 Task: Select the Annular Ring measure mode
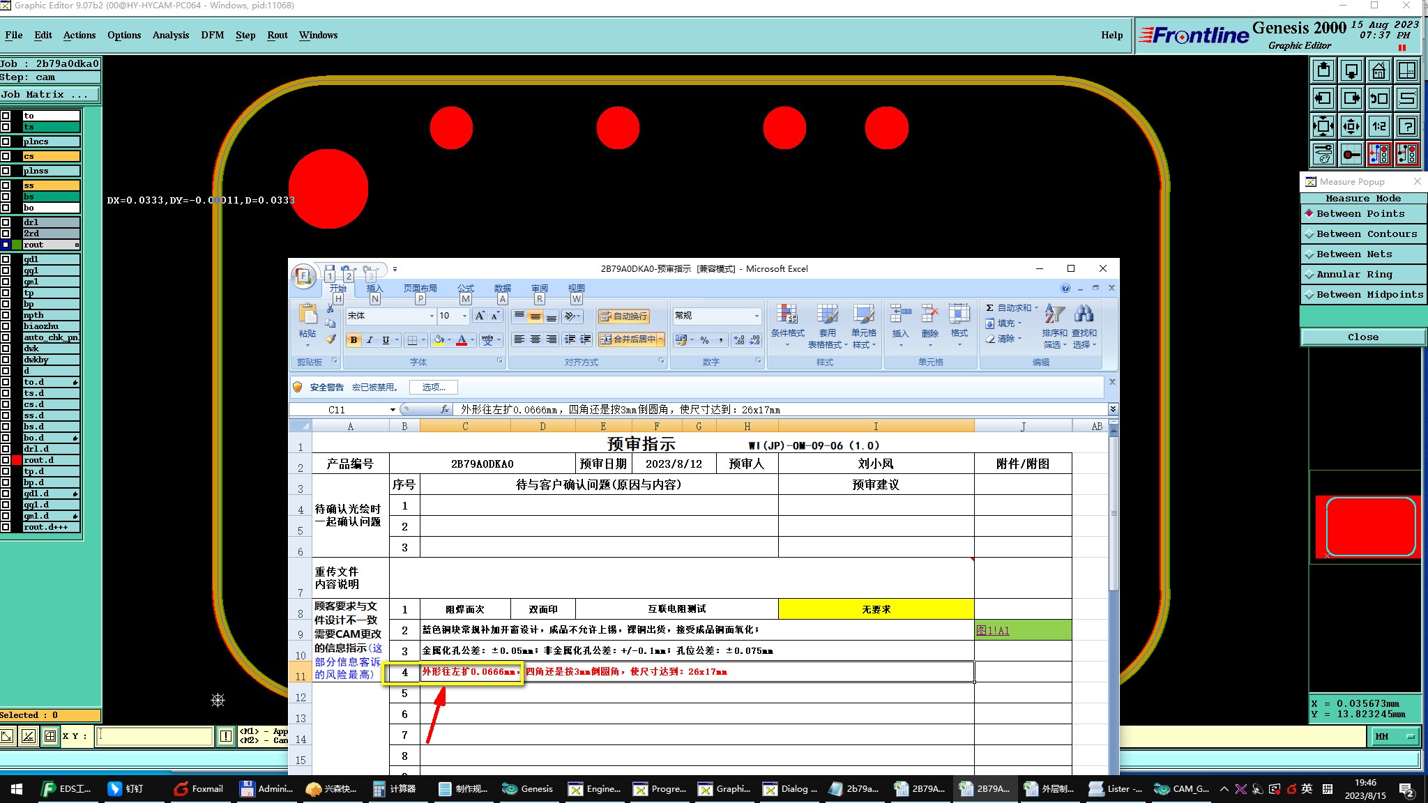[x=1353, y=275]
